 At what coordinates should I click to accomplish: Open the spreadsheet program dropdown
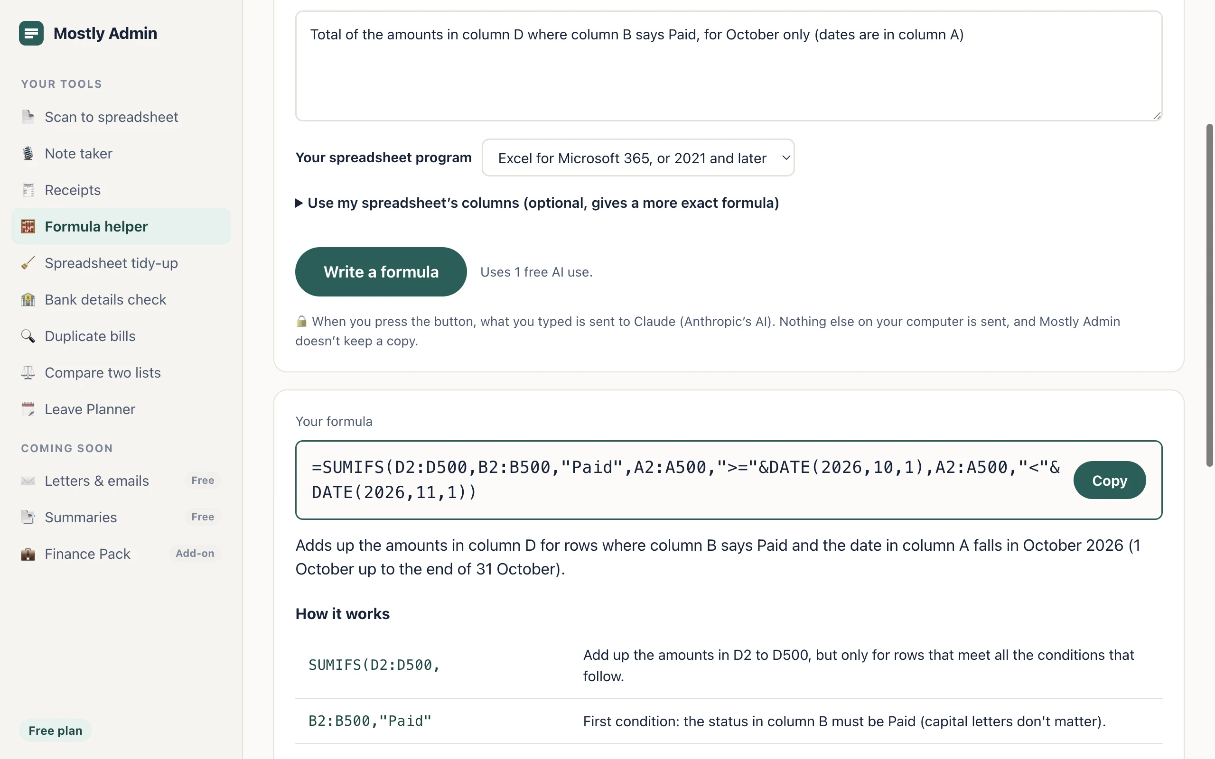tap(638, 157)
